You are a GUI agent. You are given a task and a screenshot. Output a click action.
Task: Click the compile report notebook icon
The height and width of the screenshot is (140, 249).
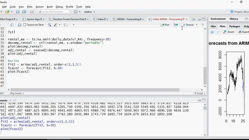[65, 25]
